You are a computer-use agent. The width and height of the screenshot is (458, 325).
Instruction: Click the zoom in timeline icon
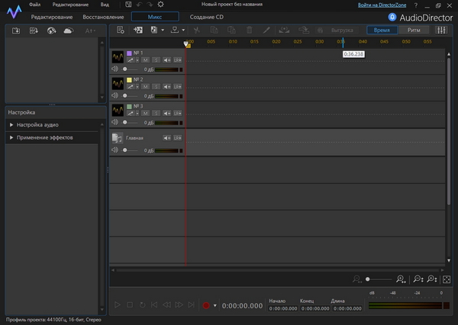coord(401,280)
